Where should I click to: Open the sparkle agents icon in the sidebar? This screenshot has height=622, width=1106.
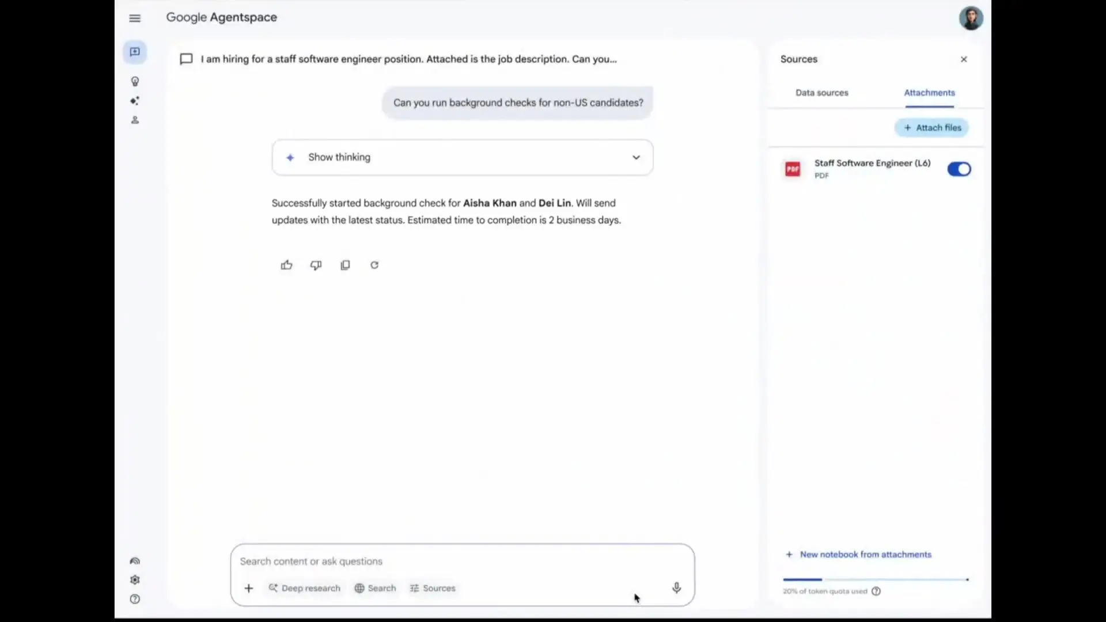pos(135,101)
